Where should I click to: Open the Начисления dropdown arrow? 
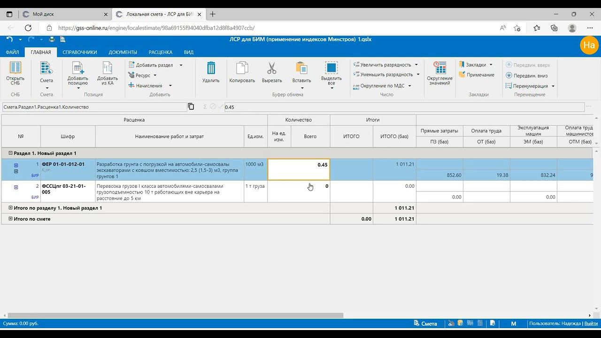(170, 85)
